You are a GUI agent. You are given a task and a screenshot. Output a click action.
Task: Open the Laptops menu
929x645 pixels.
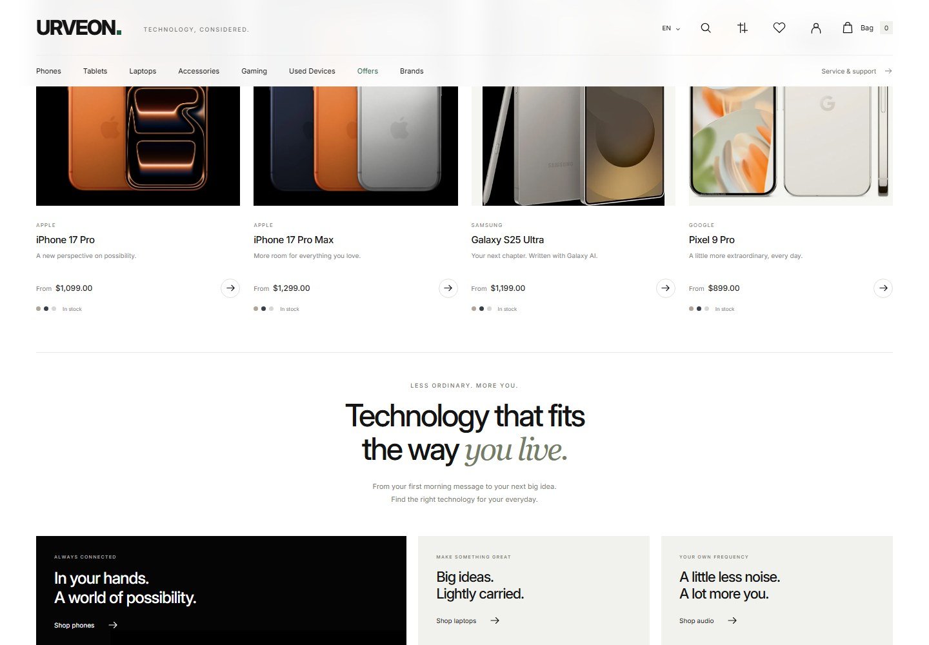(x=143, y=71)
